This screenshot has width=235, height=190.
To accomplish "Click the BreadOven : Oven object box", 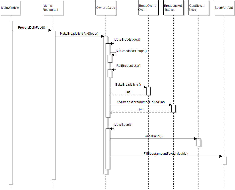I will (148, 8).
